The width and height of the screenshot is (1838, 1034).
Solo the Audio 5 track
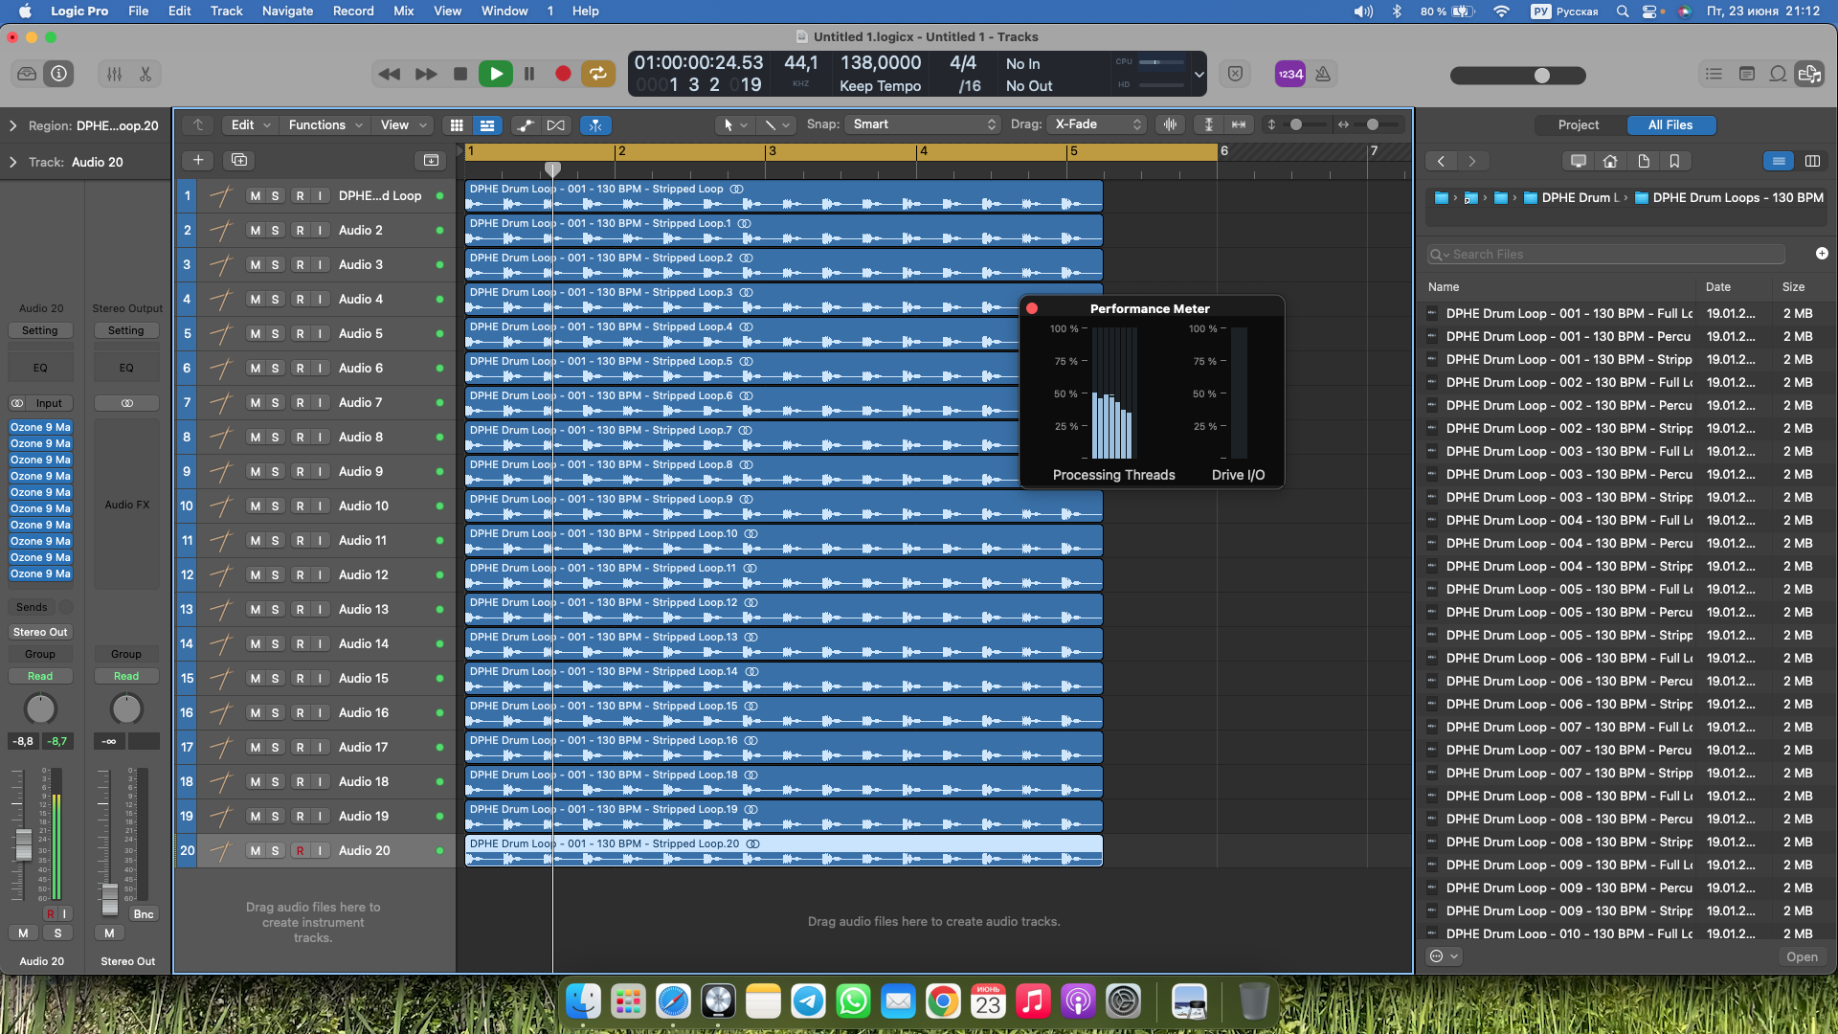276,334
